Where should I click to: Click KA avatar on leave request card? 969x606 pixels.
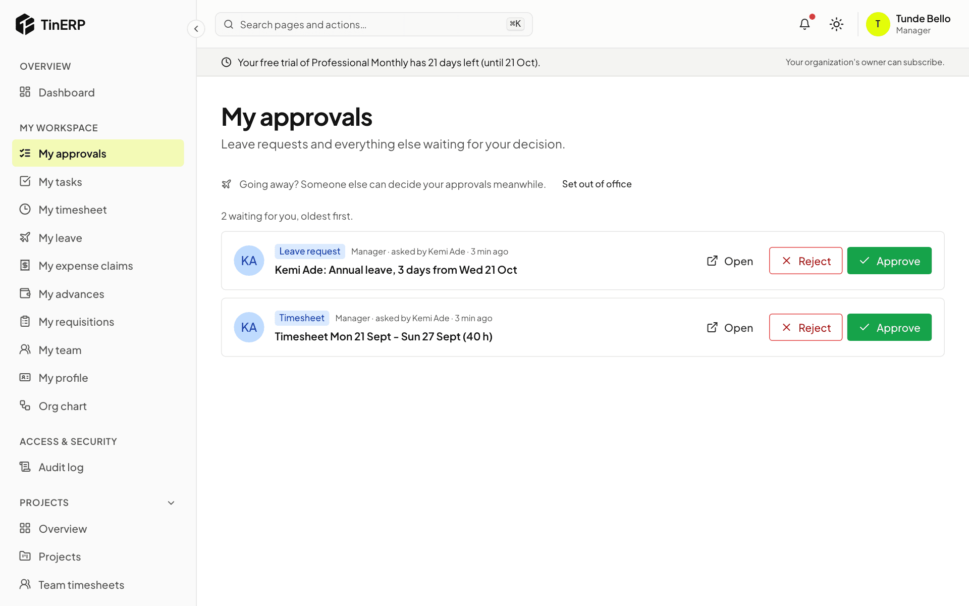[x=249, y=261]
